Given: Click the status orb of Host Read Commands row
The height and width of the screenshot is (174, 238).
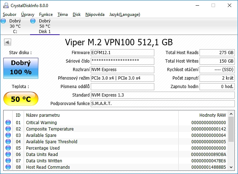Looking at the screenshot, I should tap(8, 167).
